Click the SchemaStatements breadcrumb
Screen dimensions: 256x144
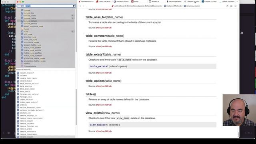pos(137,6)
